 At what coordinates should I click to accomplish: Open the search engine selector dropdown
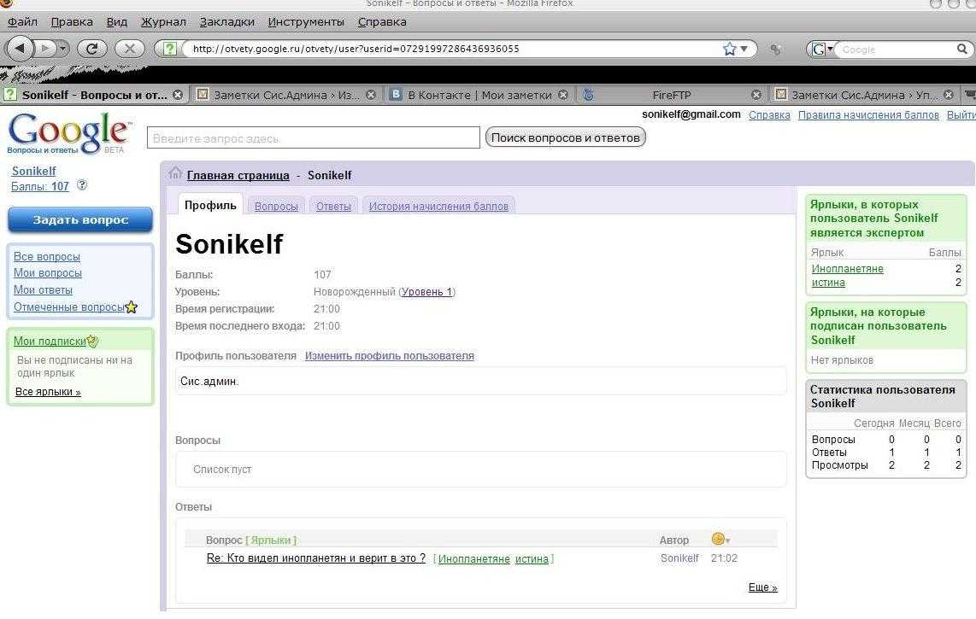(x=822, y=50)
